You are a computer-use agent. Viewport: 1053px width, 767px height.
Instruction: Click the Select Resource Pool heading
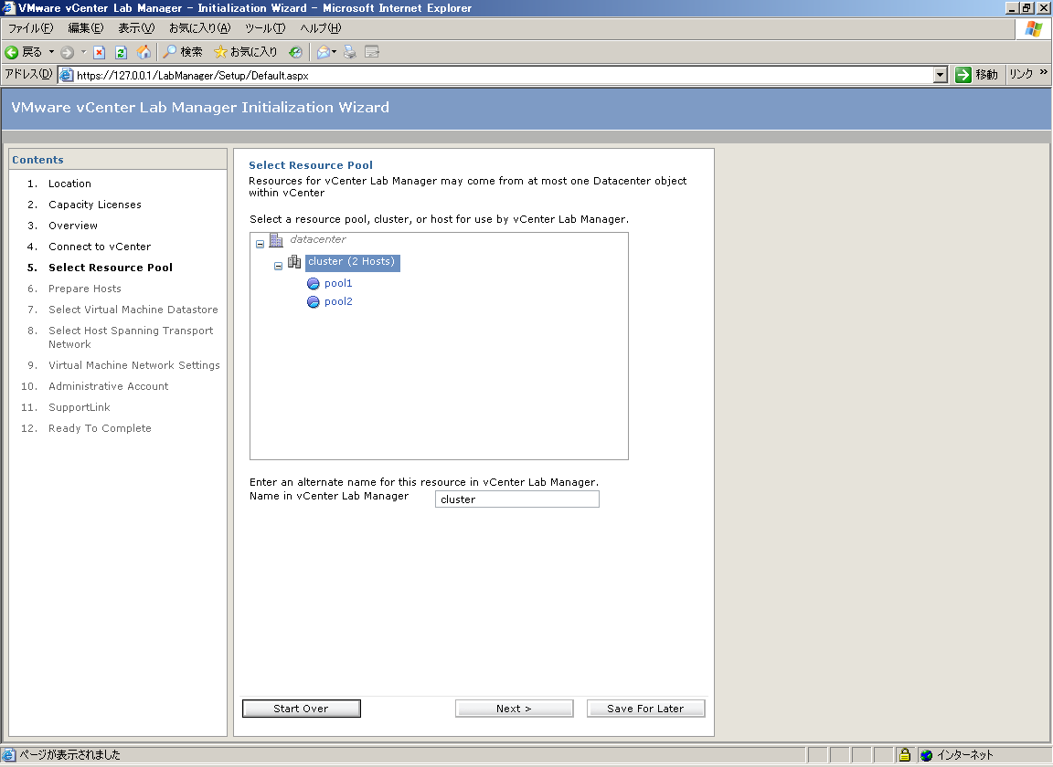tap(311, 165)
